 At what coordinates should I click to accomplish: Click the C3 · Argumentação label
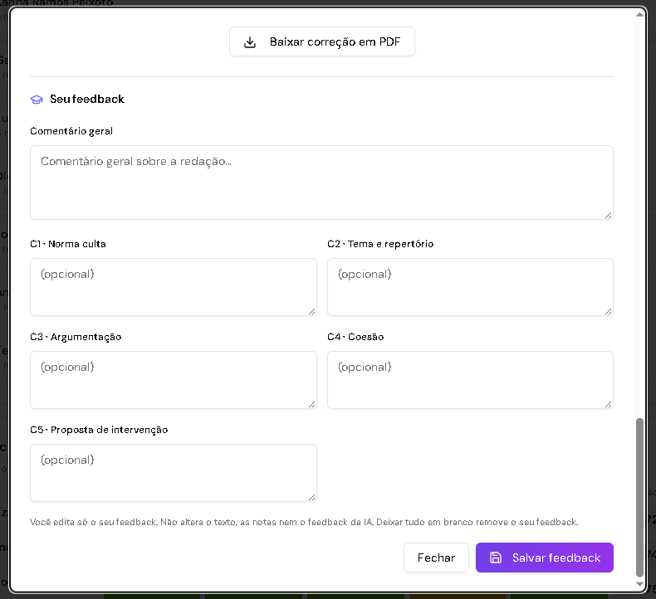click(x=76, y=337)
